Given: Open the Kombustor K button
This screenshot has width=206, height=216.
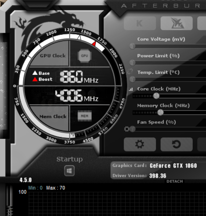Looking at the screenshot, I should tap(140, 23).
